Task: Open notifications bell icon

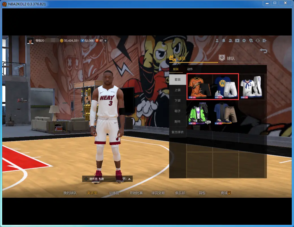Action: click(x=224, y=41)
